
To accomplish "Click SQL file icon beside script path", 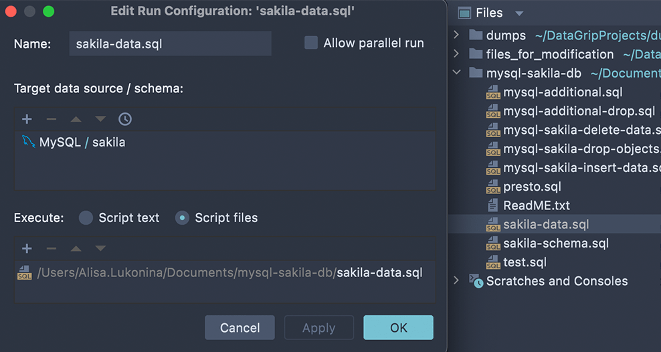I will coord(25,272).
